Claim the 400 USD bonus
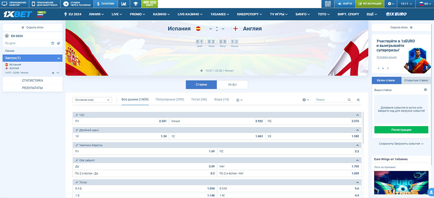 pyautogui.click(x=149, y=4)
